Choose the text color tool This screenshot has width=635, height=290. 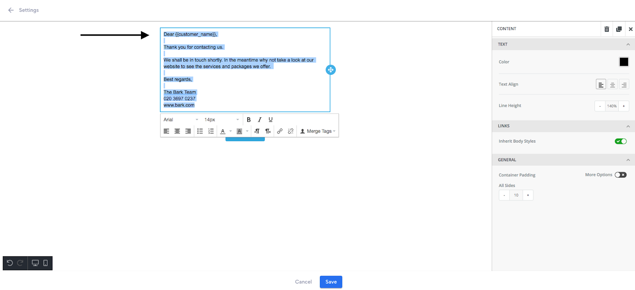tap(223, 131)
